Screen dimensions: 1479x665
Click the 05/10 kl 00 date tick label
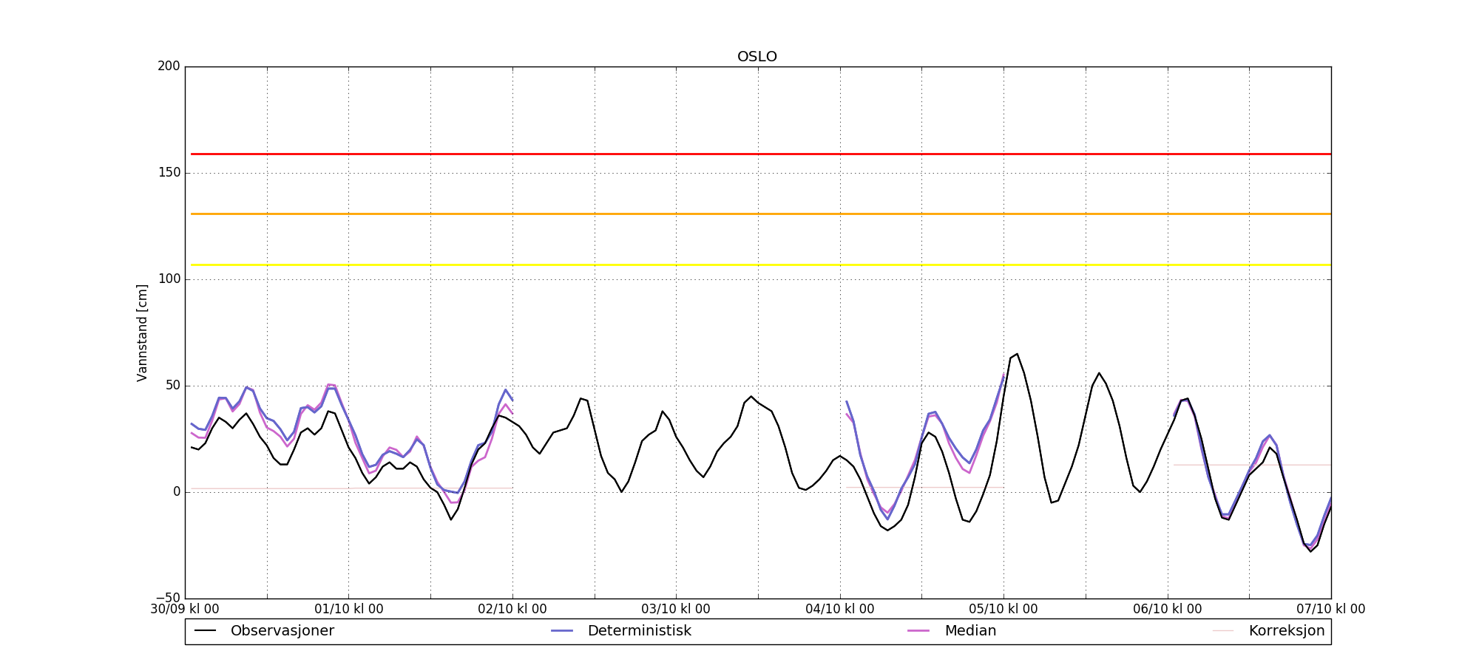click(x=1004, y=610)
